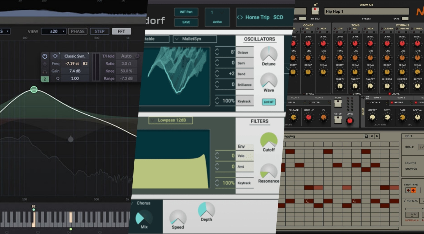Click the power icon for EQ band 2
Image resolution: width=424 pixels, height=234 pixels.
coord(45,56)
